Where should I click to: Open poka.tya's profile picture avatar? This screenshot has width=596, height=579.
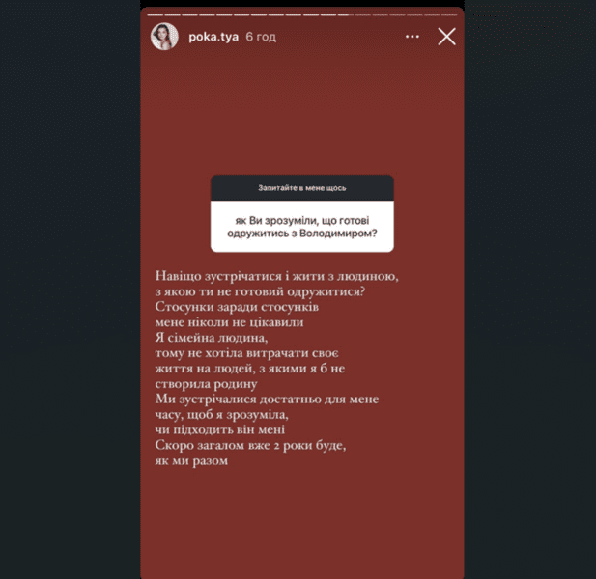point(164,37)
